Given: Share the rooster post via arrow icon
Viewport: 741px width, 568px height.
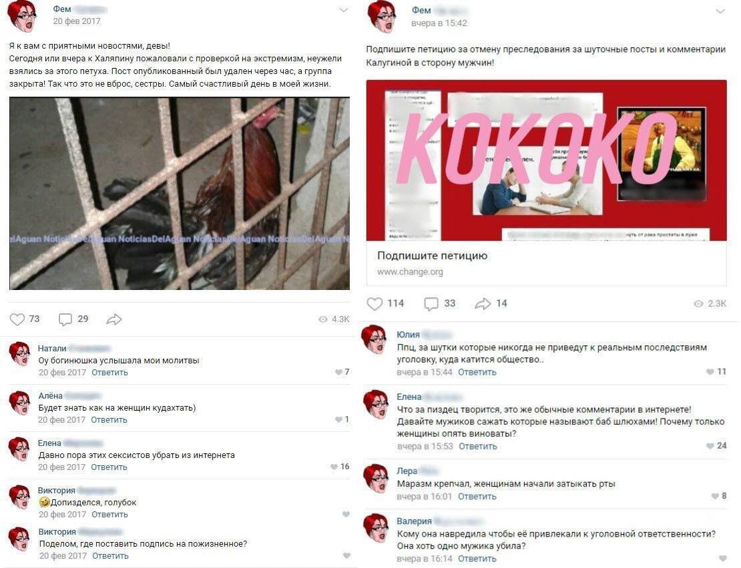Looking at the screenshot, I should [x=114, y=319].
